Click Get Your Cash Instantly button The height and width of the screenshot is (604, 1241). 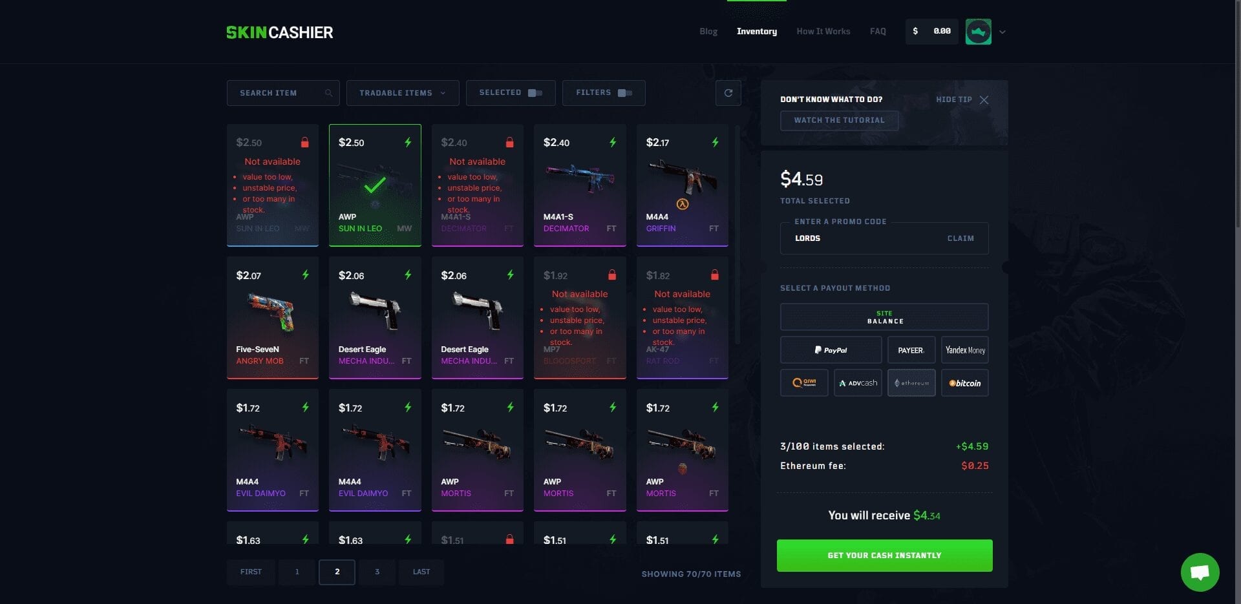[x=884, y=556]
